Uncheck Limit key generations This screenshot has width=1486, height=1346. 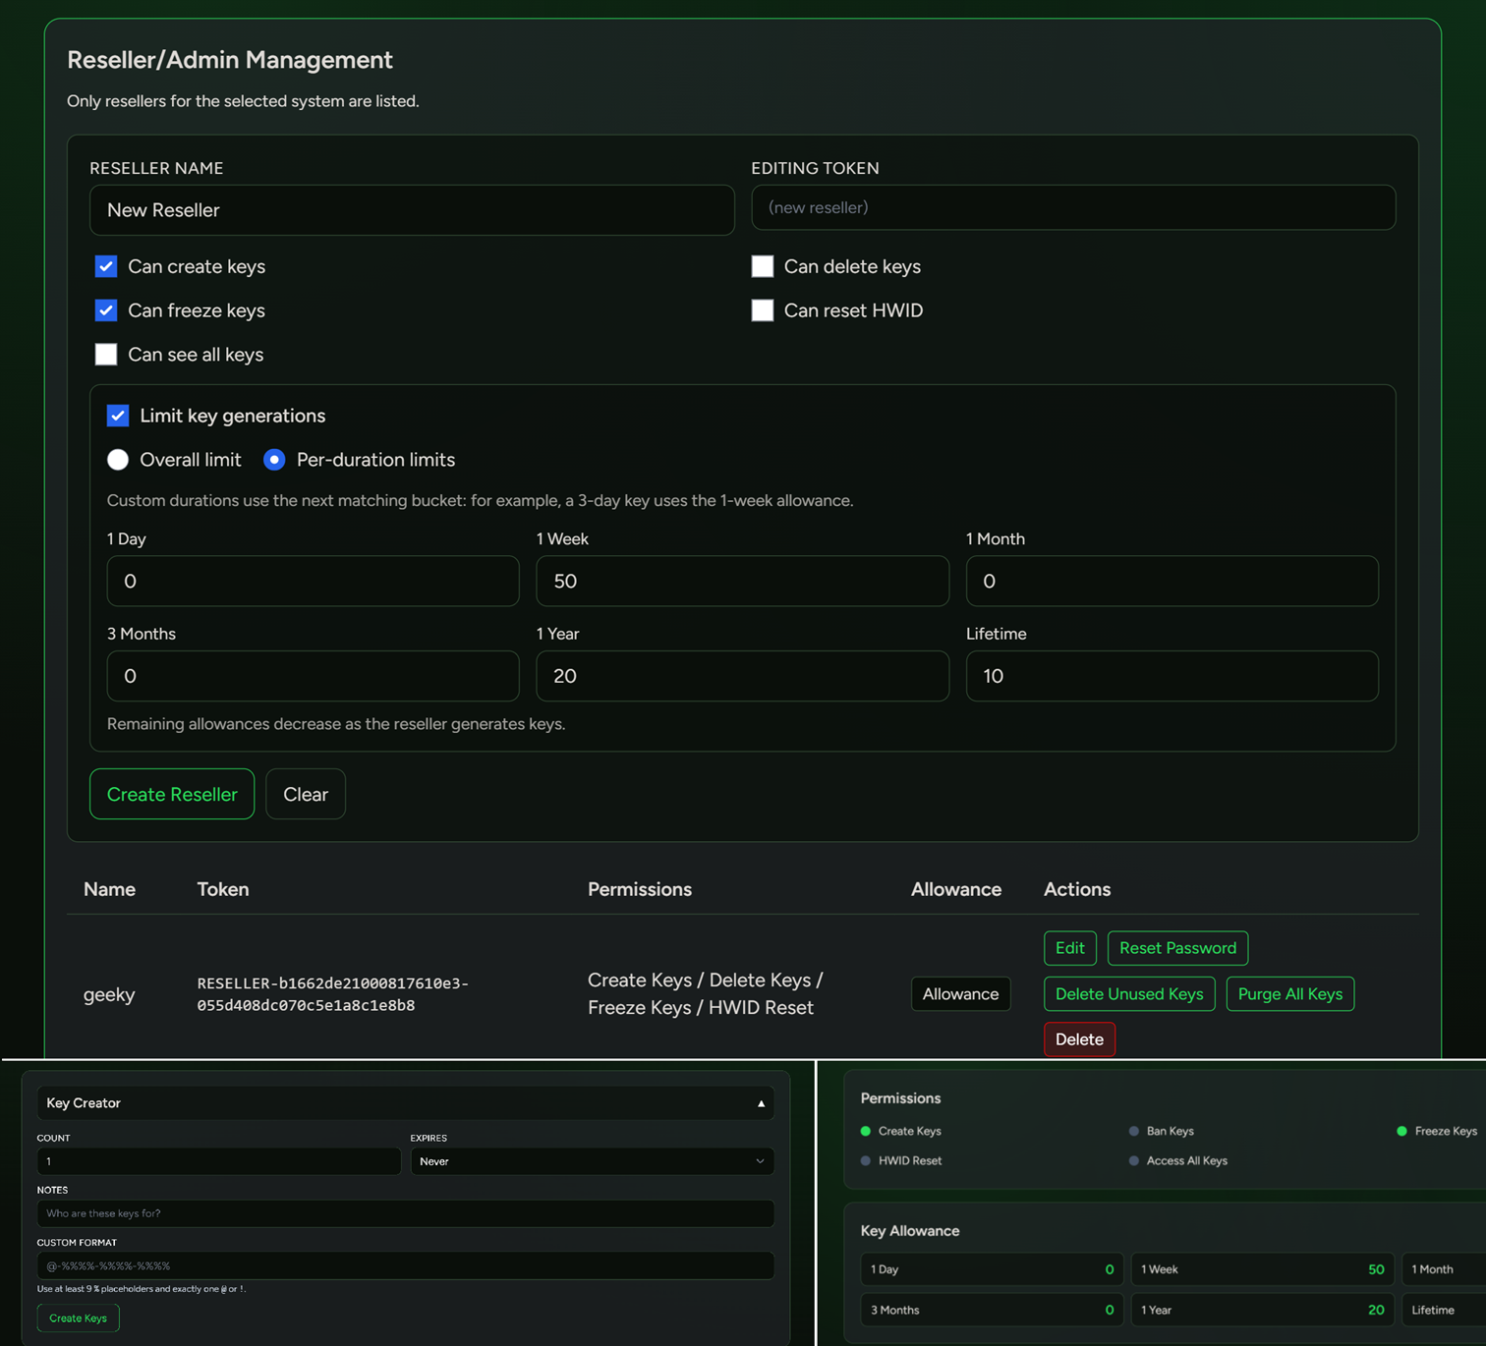click(x=118, y=416)
